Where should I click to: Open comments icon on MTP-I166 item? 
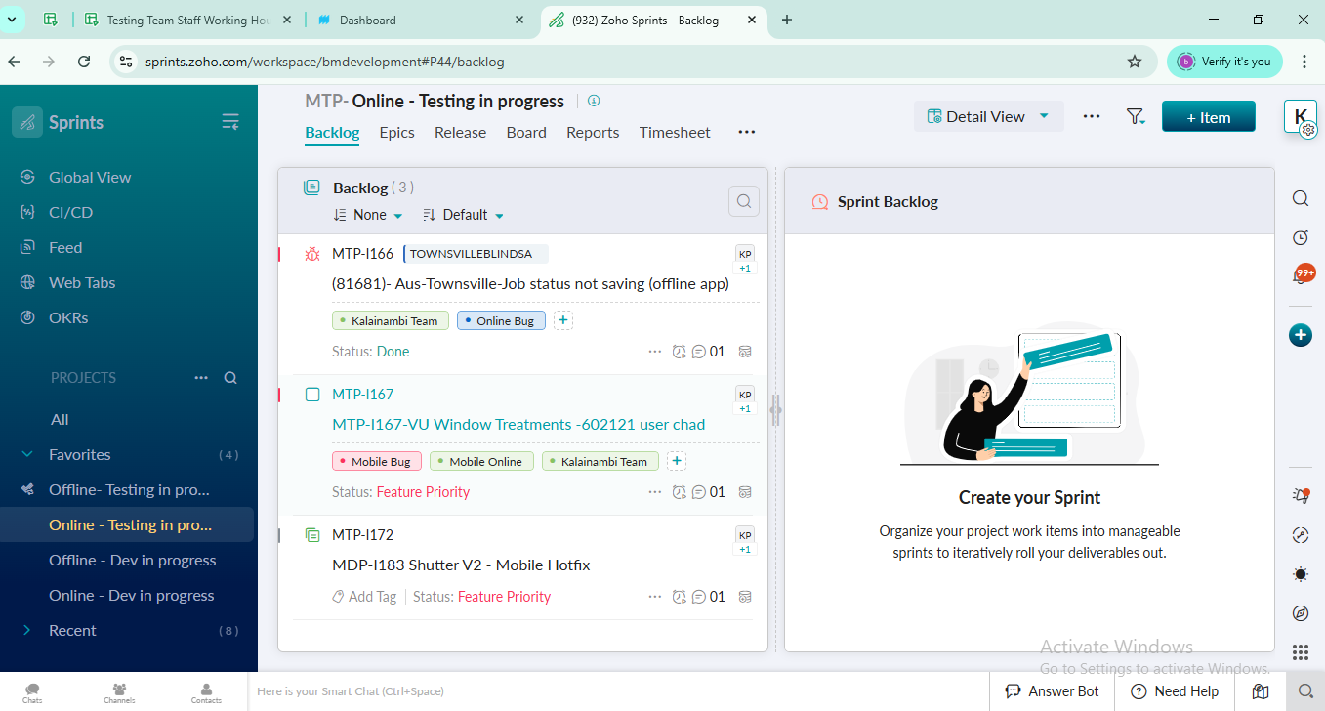(699, 352)
